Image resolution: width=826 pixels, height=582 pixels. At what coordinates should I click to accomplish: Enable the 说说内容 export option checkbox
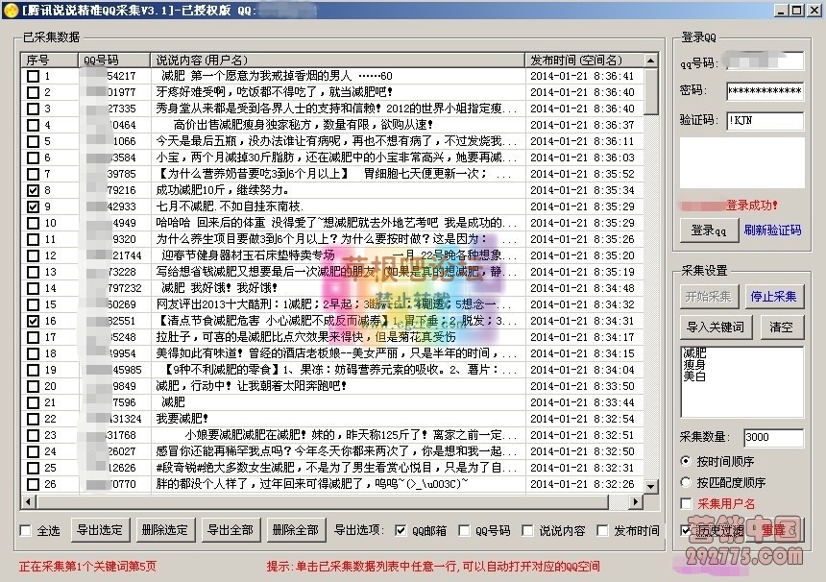pyautogui.click(x=527, y=529)
